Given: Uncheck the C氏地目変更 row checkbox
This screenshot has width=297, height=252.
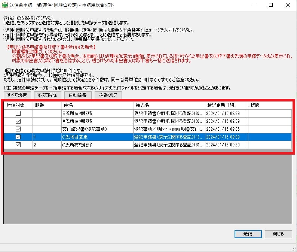Looking at the screenshot, I should tap(18, 137).
